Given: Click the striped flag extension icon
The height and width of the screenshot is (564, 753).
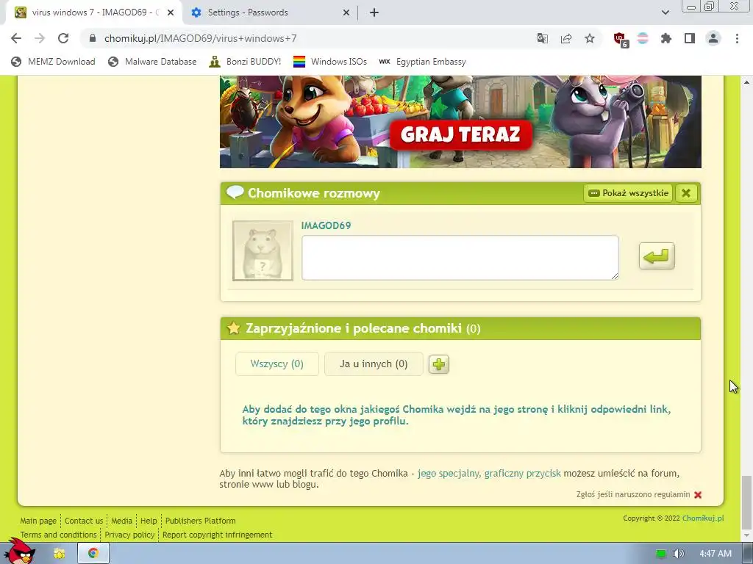Looking at the screenshot, I should coord(643,38).
